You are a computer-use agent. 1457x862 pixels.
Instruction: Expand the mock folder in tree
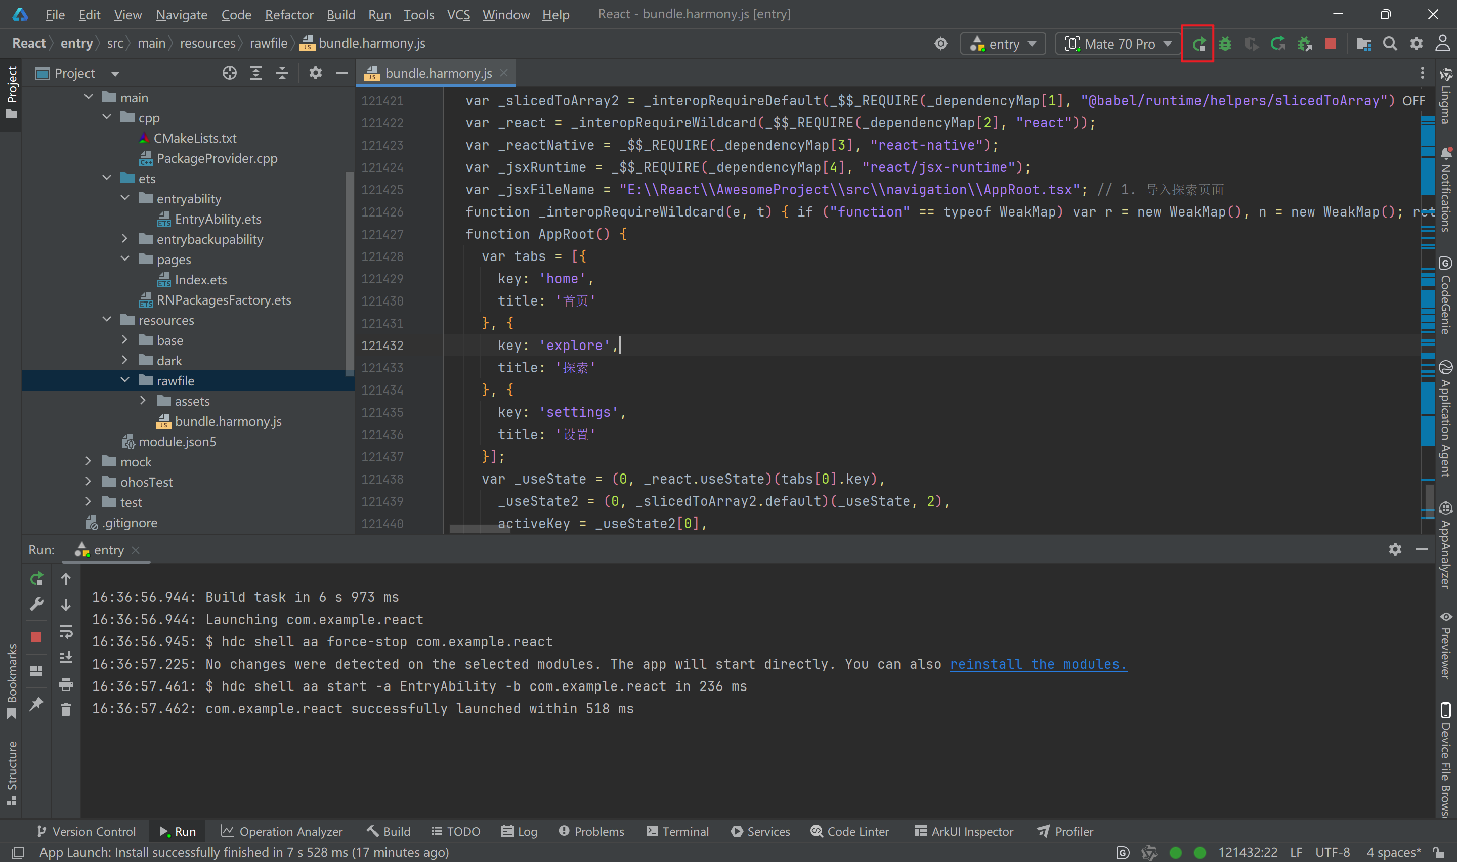click(x=88, y=461)
